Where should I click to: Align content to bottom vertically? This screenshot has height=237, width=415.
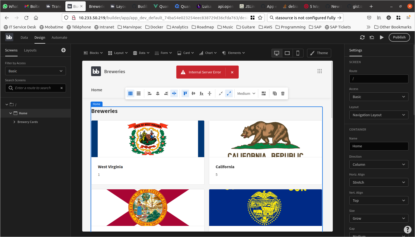click(x=202, y=93)
